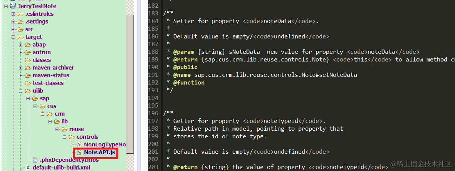Select the NonLogTypeNo file name

tap(105, 144)
